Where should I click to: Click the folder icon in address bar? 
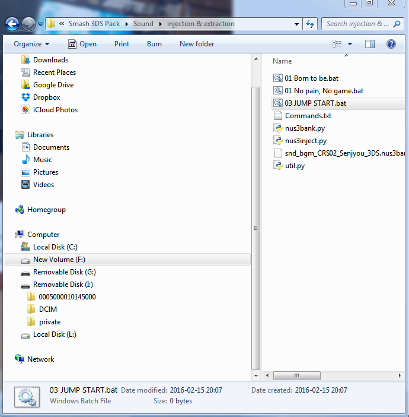(x=51, y=24)
